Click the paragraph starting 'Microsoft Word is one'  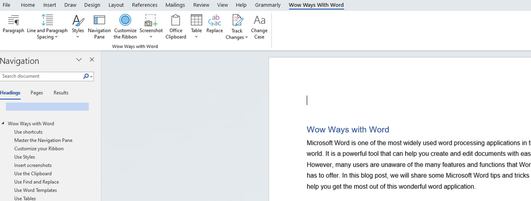pos(419,165)
